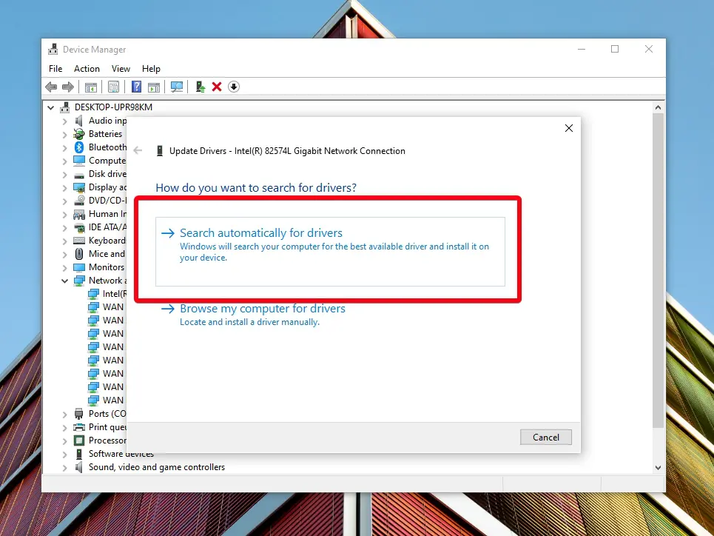Expand the Monitors category

pos(64,267)
